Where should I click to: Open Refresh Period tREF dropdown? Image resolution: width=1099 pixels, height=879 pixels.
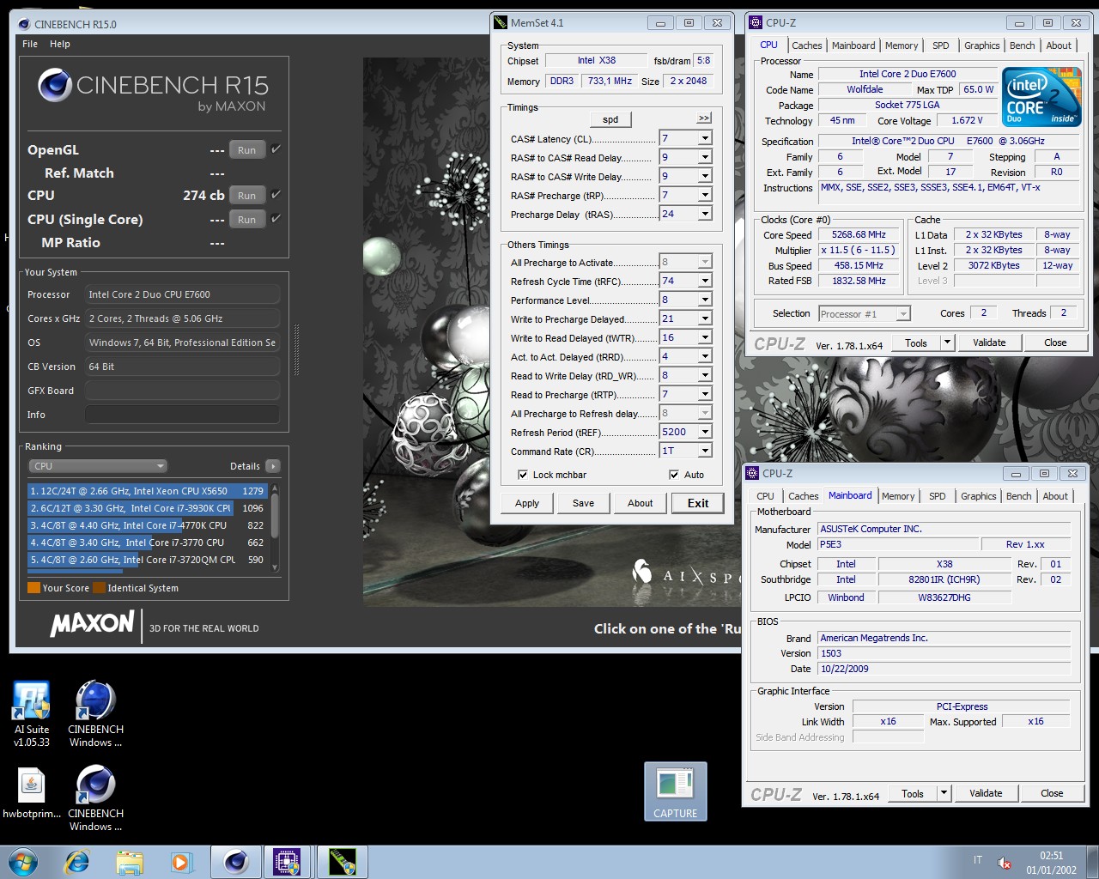(705, 432)
